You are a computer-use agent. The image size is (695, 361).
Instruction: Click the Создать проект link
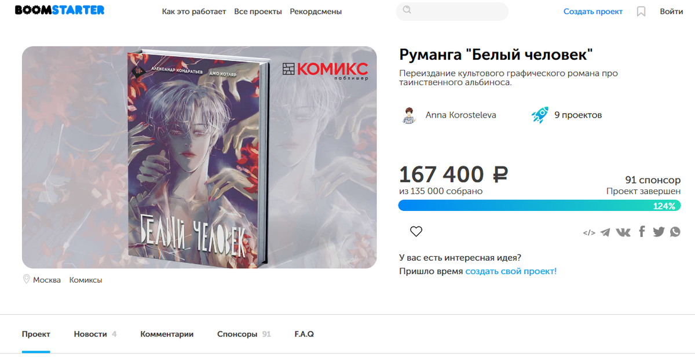tap(593, 12)
